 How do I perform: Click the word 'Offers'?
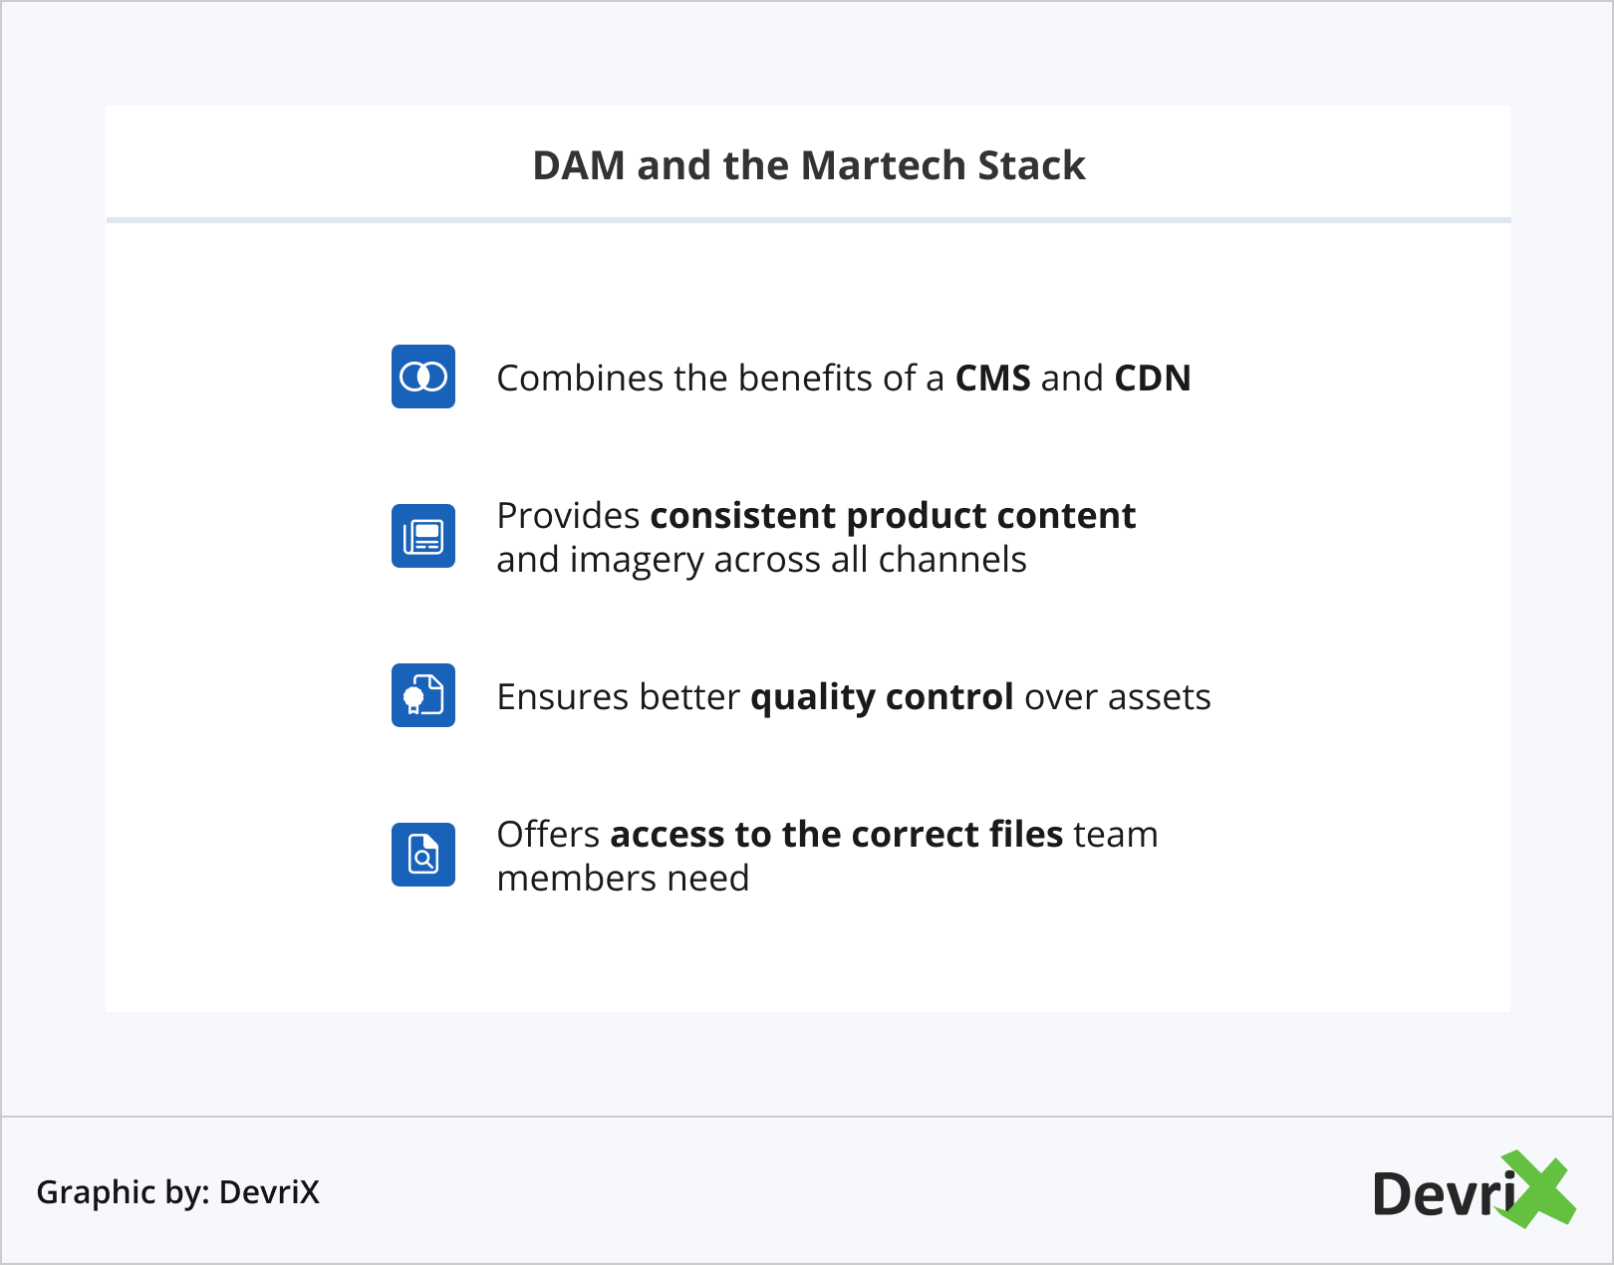coord(548,835)
